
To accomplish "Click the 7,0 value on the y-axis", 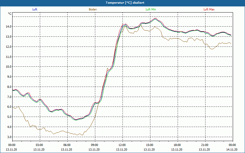I will click(x=9, y=97).
